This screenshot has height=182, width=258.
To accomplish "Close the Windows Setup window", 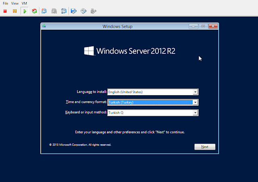I will click(213, 26).
